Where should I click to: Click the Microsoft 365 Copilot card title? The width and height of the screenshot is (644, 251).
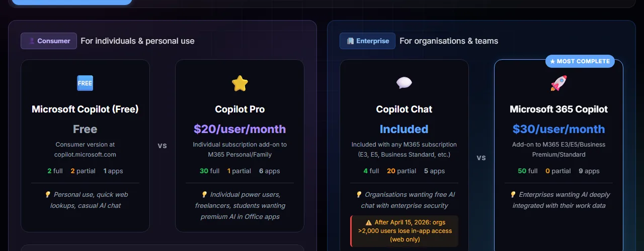click(558, 109)
